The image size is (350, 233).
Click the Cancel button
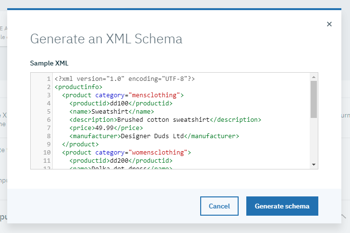(x=219, y=206)
